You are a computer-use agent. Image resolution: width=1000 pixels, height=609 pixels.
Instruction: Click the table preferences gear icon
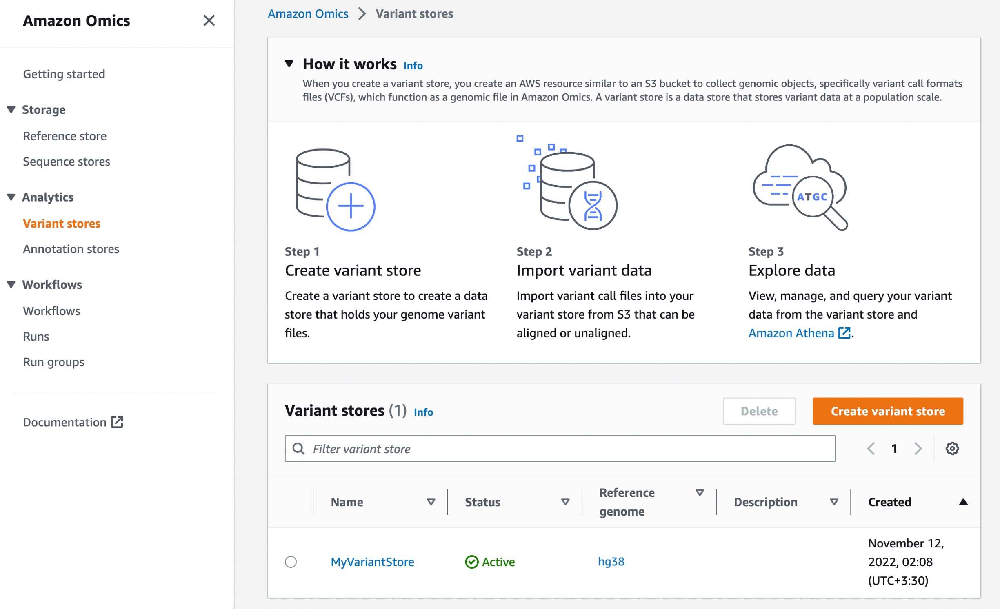click(952, 449)
